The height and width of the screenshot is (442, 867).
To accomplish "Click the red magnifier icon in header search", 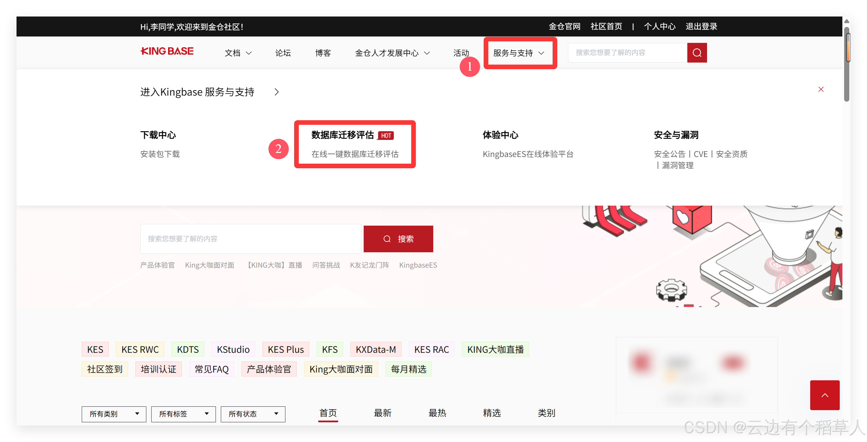I will pyautogui.click(x=697, y=53).
